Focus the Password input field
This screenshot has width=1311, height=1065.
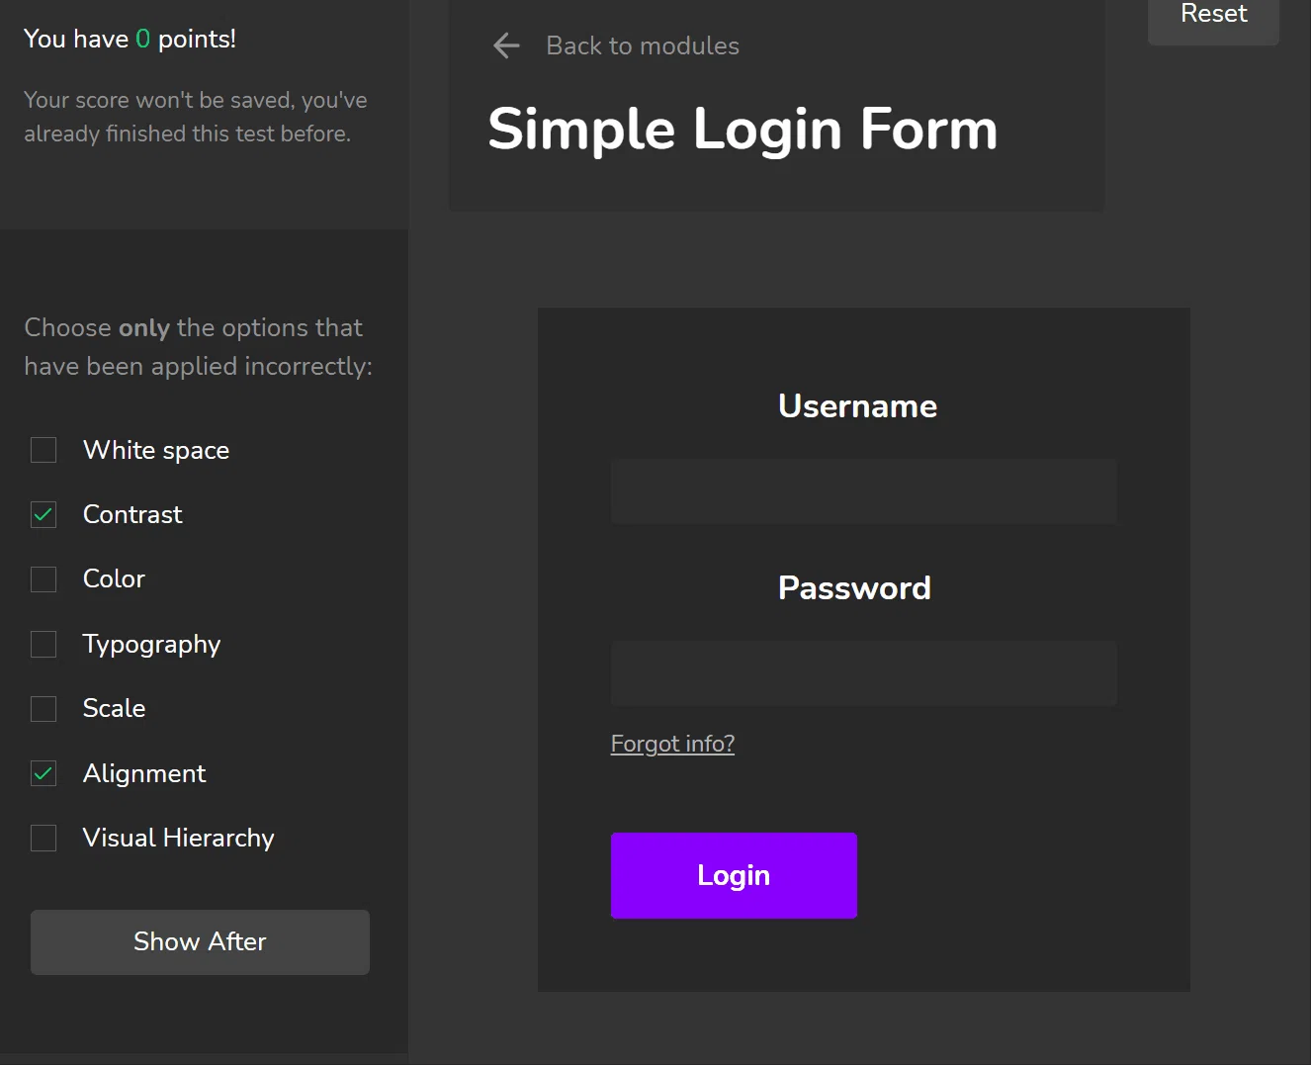tap(864, 673)
